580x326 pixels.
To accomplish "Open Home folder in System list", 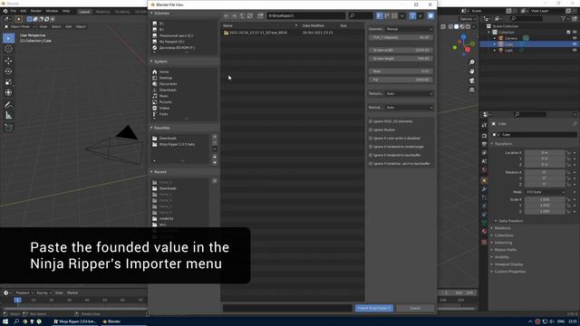I will (164, 72).
